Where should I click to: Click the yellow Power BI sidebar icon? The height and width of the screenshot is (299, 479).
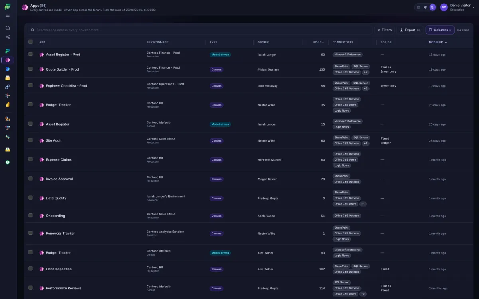pyautogui.click(x=8, y=104)
